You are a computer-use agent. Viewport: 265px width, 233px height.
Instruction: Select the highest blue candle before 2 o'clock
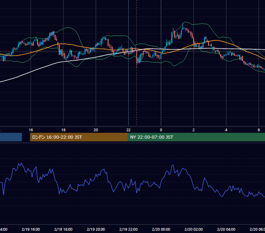(183, 26)
